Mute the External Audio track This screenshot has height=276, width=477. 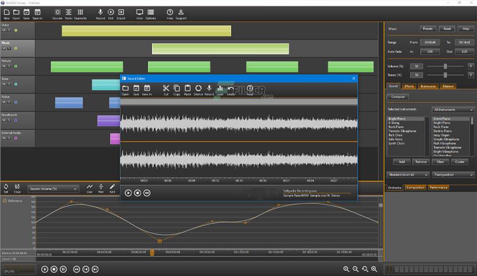click(x=4, y=139)
